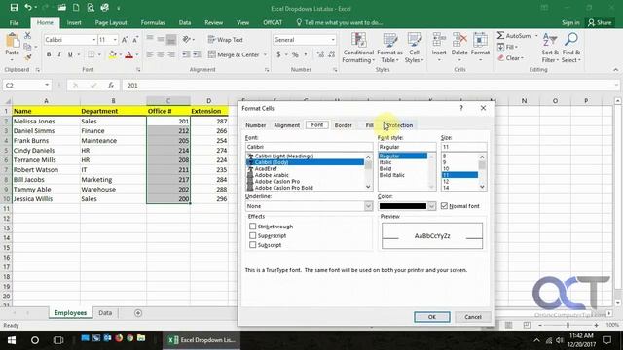Viewport: 623px width, 350px height.
Task: Click Cancel in Format Cells dialog
Action: click(x=473, y=317)
